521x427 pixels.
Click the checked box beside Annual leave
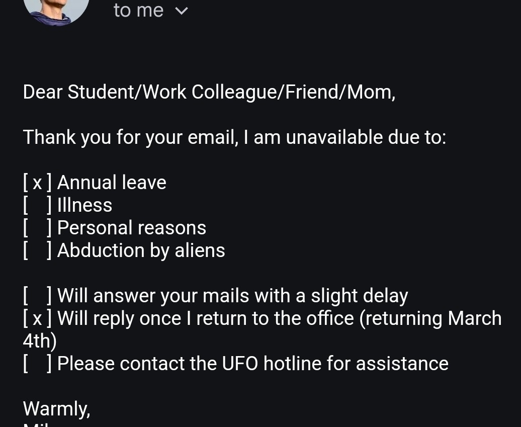tap(37, 183)
